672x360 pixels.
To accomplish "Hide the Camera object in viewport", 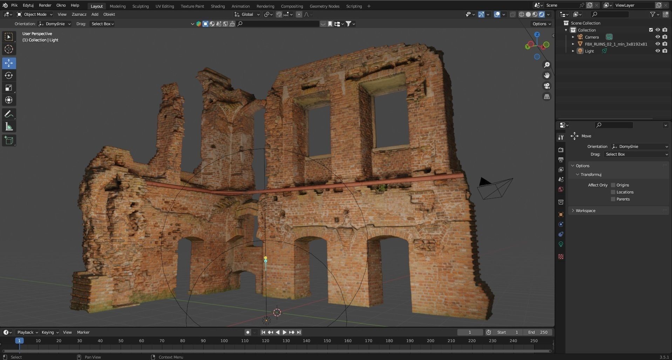I will coord(658,37).
